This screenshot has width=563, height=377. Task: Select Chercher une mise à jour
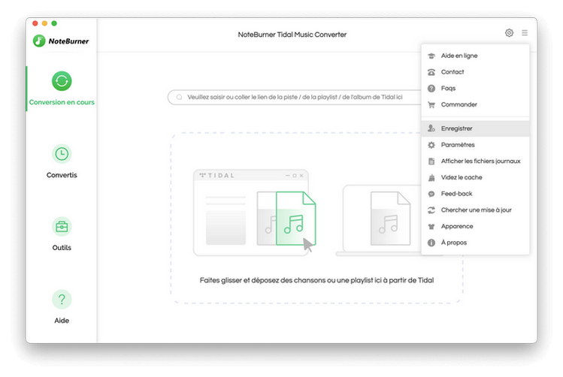pos(475,210)
